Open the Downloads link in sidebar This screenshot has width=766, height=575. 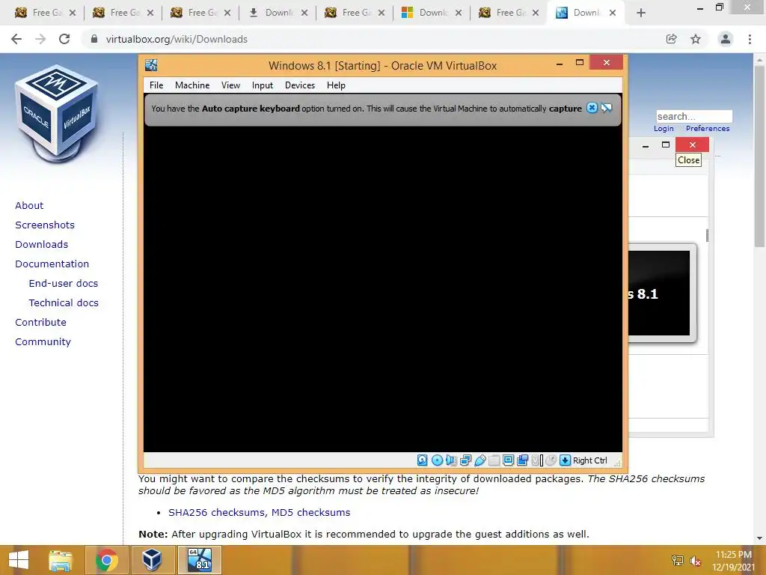tap(42, 245)
